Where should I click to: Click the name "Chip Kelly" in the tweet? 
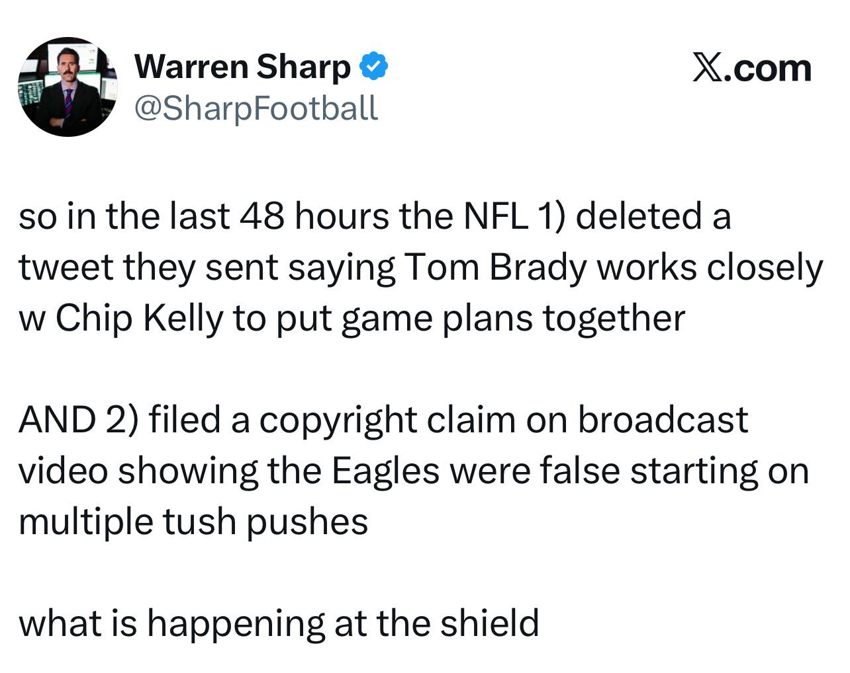click(x=140, y=318)
